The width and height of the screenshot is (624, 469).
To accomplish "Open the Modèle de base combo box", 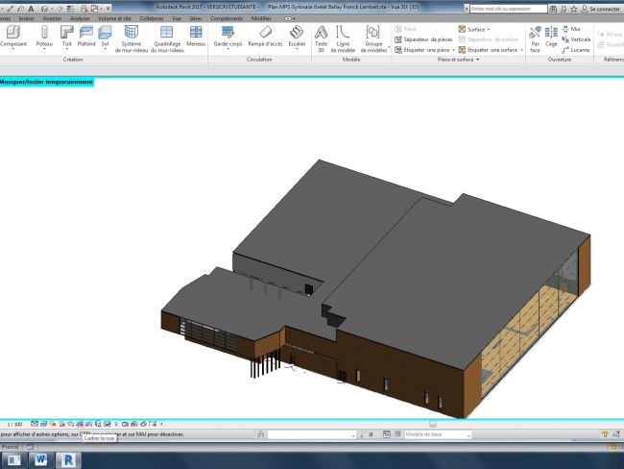I will pos(438,435).
